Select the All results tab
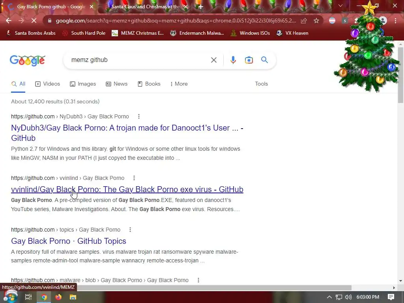The image size is (404, 303). click(18, 84)
